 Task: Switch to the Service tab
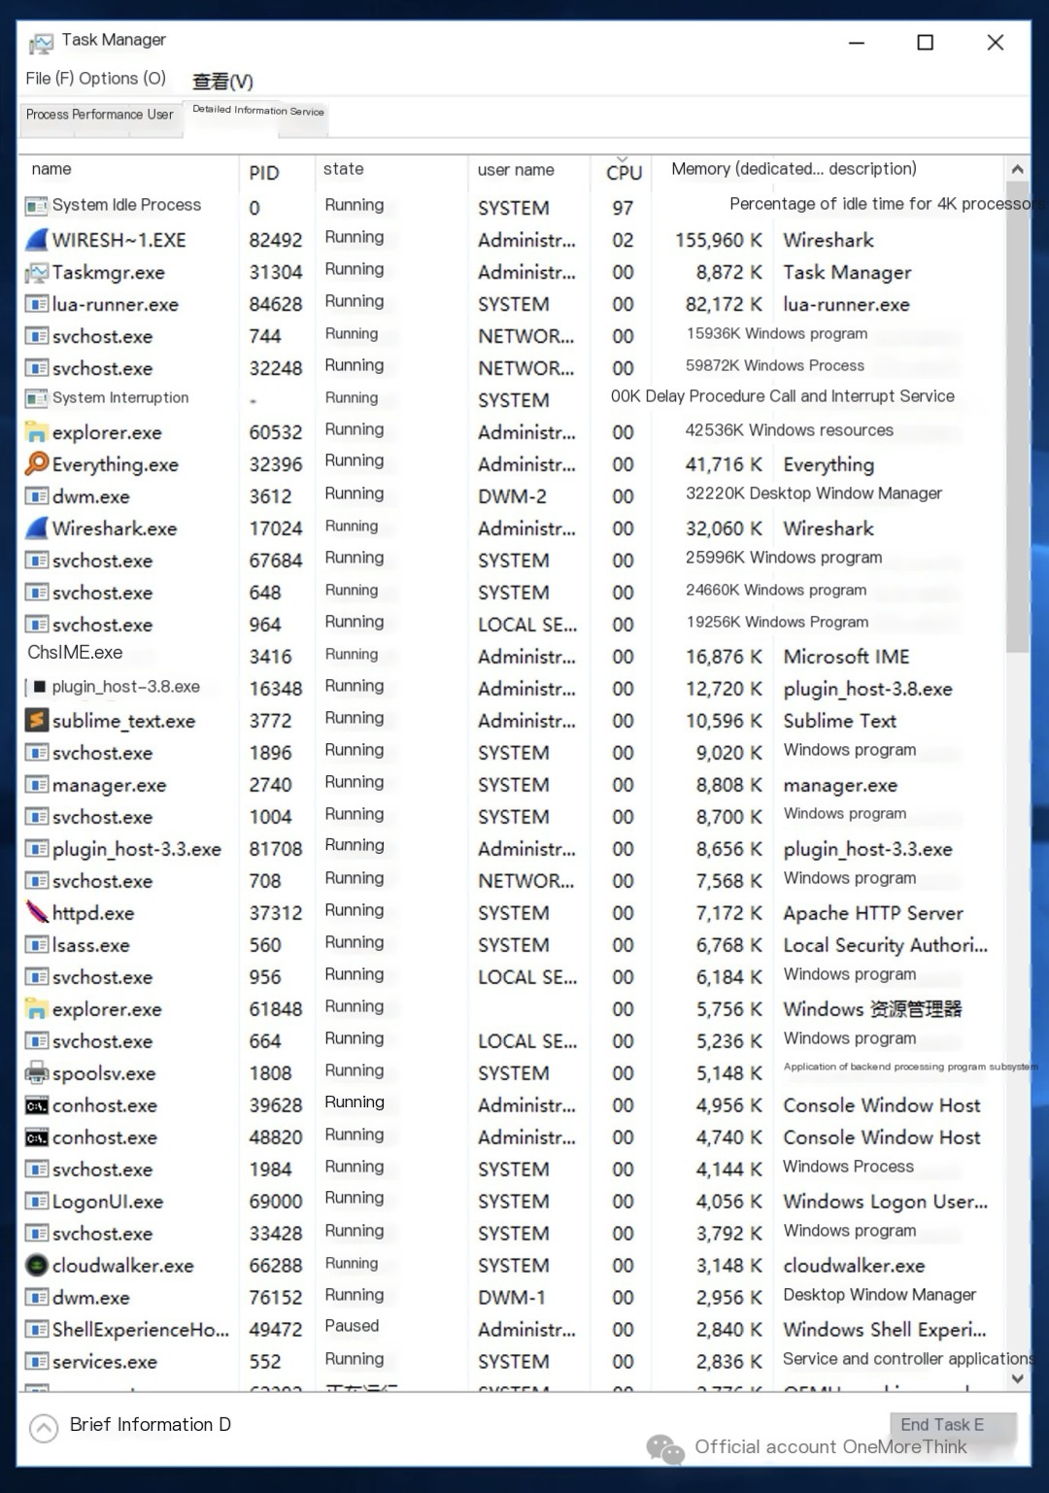click(x=307, y=112)
